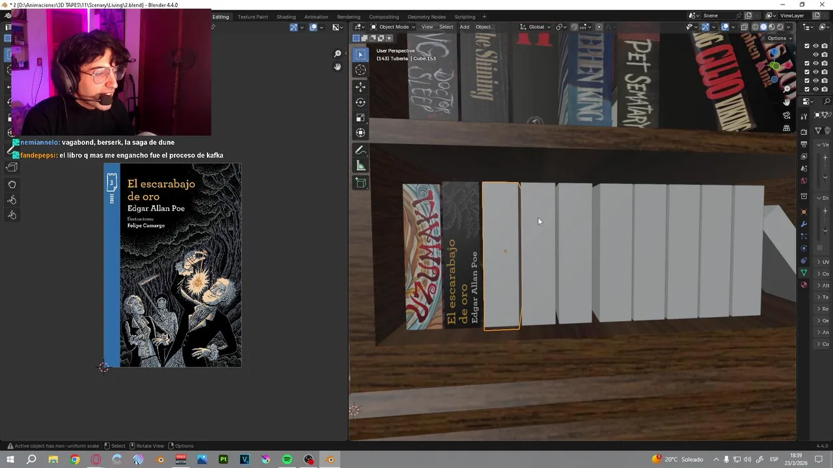Switch to the Texture Paint workspace tab
833x468 pixels.
253,17
